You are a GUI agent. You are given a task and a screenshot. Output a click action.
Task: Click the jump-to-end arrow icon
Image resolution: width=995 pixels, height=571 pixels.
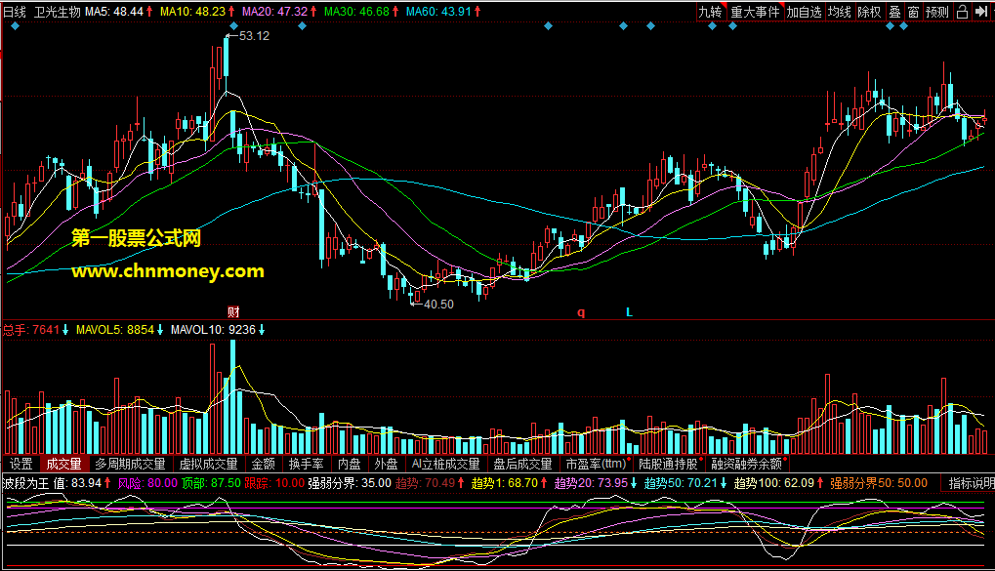coord(981,12)
